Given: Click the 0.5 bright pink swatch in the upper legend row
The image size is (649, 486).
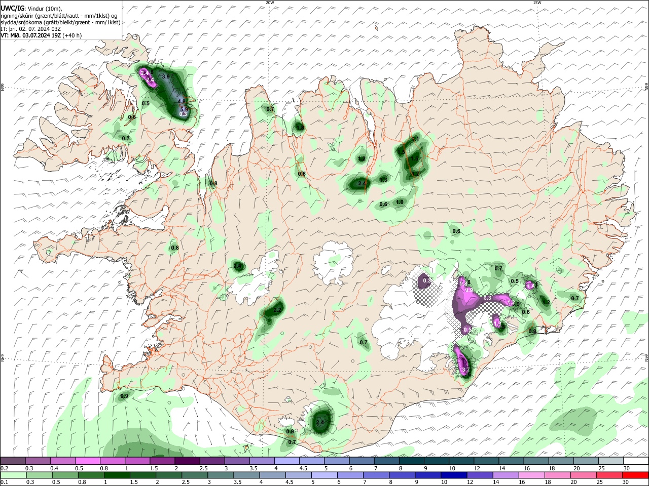Looking at the screenshot, I should 87,461.
